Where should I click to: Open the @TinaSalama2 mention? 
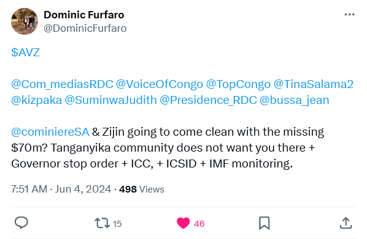[x=314, y=84]
